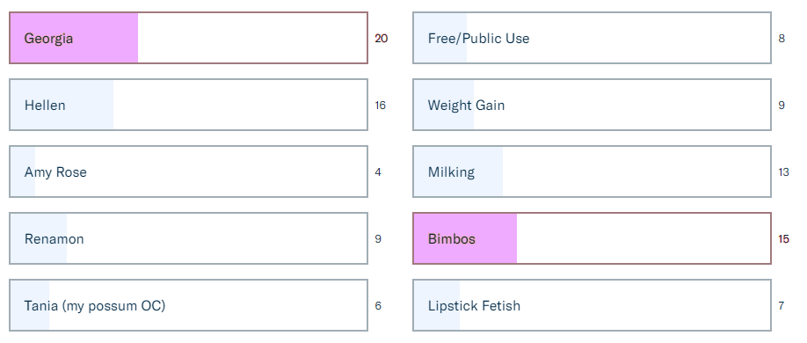Screen dimensions: 807x343
Task: Choose the Amy Rose poll option
Action: [x=188, y=171]
